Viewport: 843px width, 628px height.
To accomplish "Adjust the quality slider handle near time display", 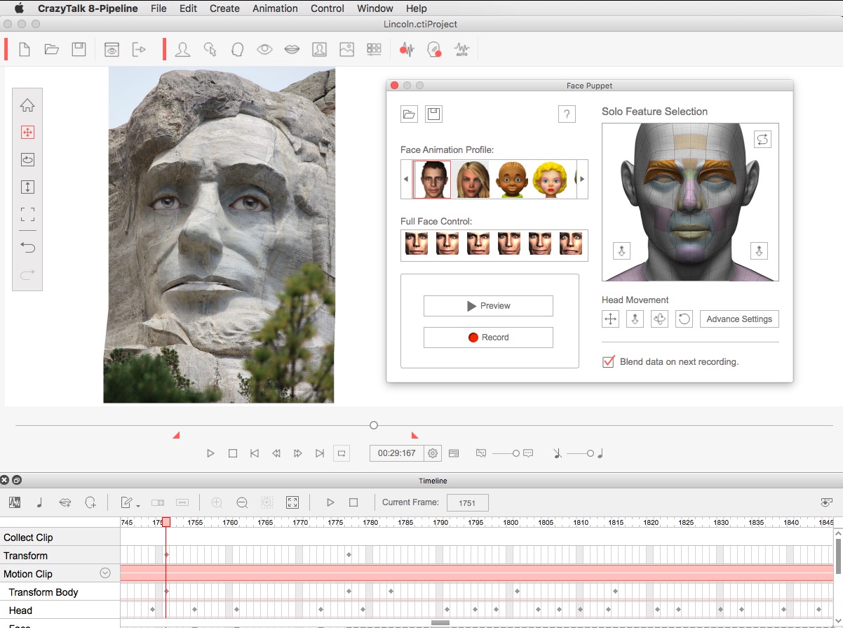I will [x=516, y=453].
